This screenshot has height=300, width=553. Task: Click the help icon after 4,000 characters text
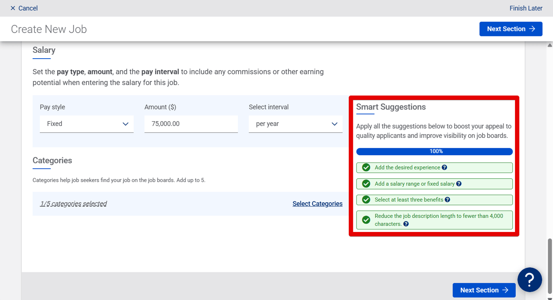pos(406,224)
